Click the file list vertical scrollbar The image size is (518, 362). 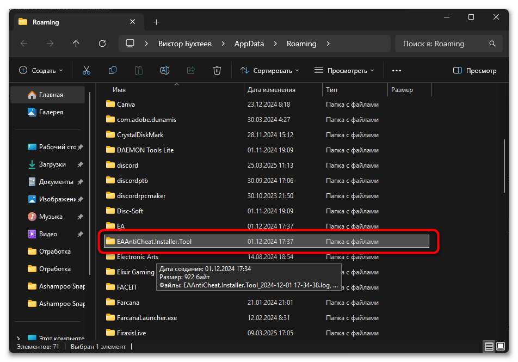(x=504, y=166)
